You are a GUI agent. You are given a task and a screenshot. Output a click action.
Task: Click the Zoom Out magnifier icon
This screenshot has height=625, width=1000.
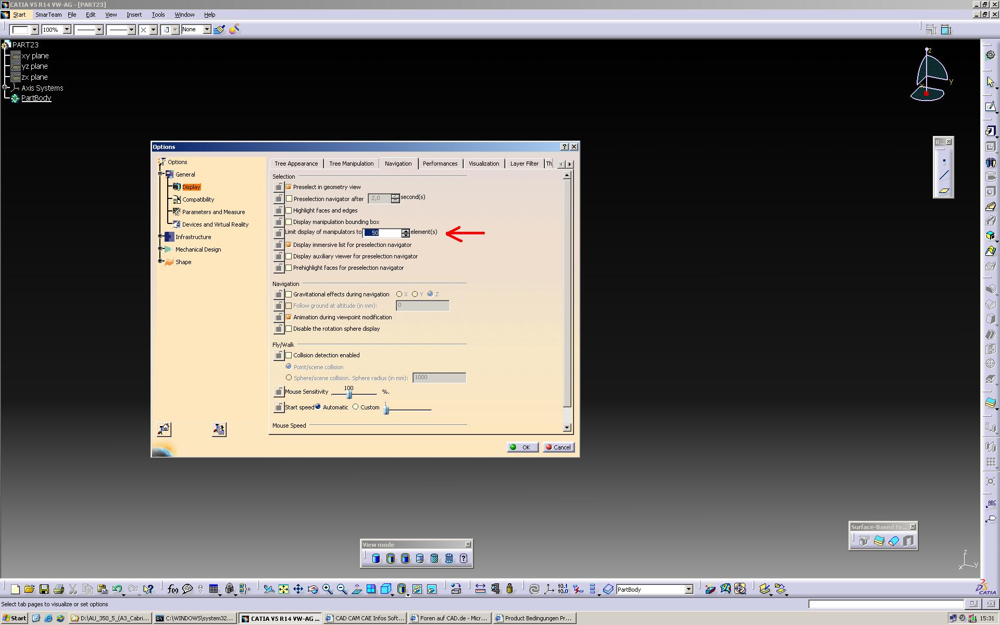(x=342, y=589)
